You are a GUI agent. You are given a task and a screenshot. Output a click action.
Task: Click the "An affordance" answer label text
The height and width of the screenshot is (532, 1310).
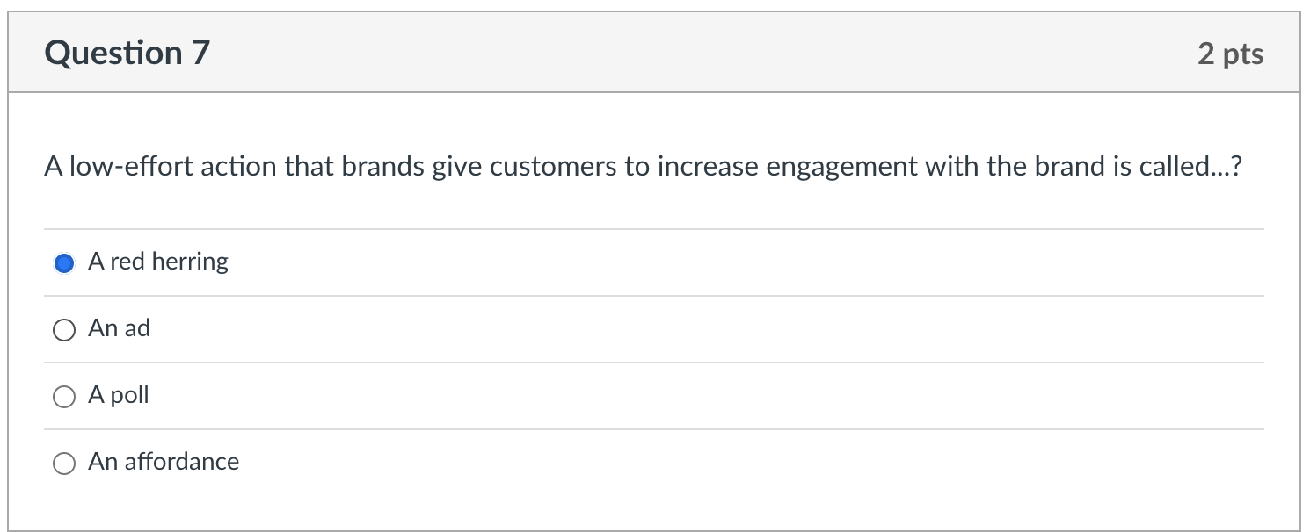click(x=162, y=461)
